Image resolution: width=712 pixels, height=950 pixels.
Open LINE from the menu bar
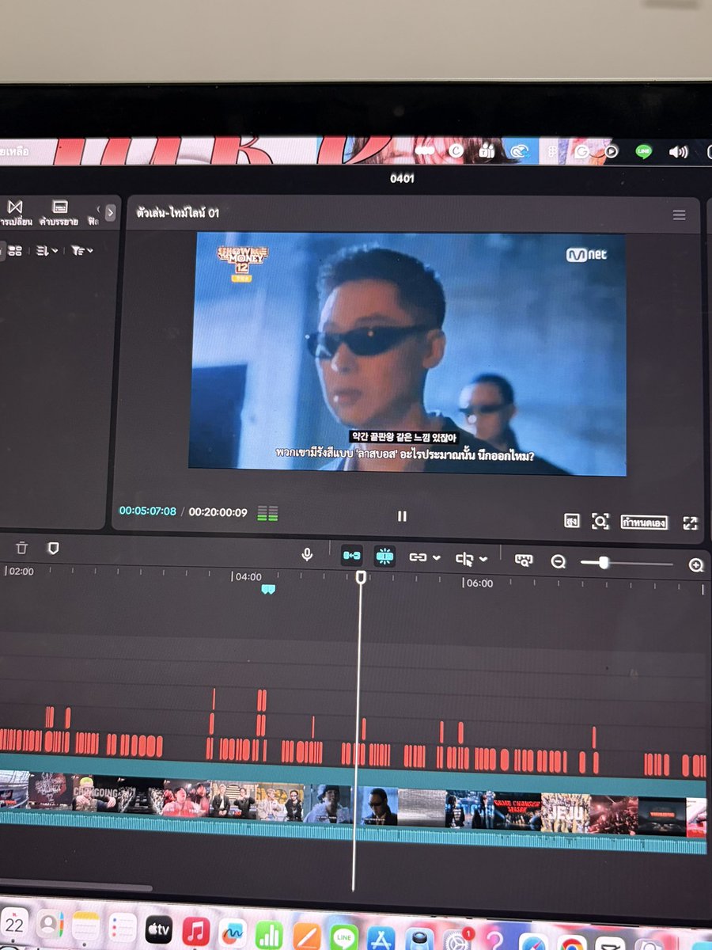[644, 151]
